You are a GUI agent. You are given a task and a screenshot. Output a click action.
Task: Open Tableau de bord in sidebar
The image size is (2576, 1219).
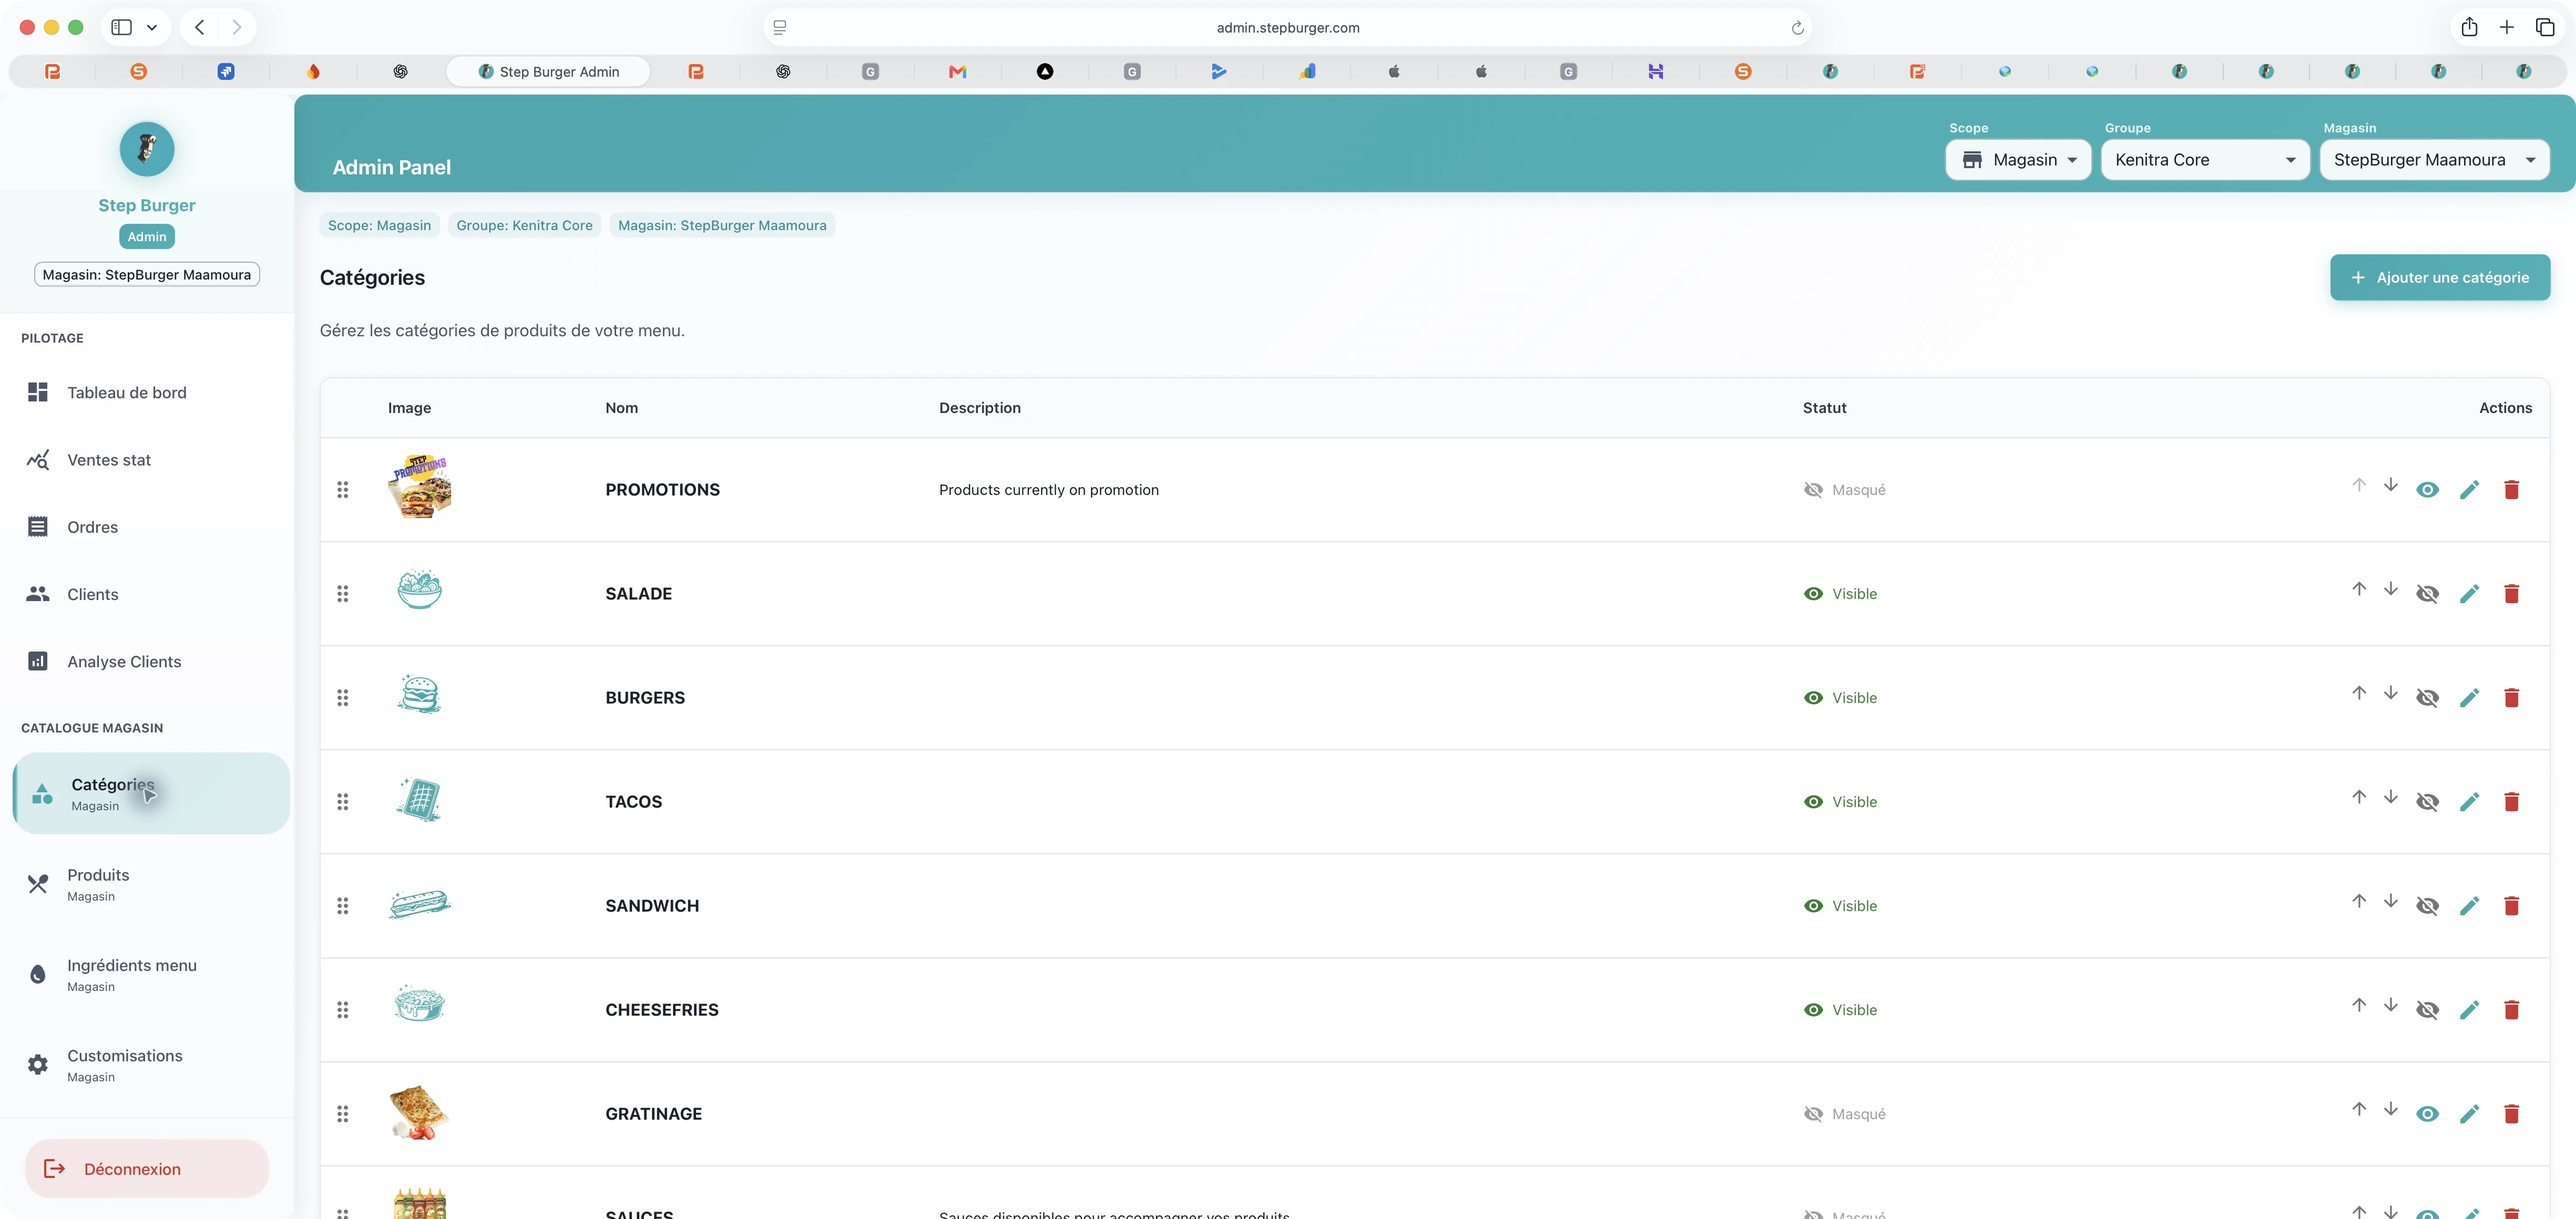pyautogui.click(x=147, y=392)
